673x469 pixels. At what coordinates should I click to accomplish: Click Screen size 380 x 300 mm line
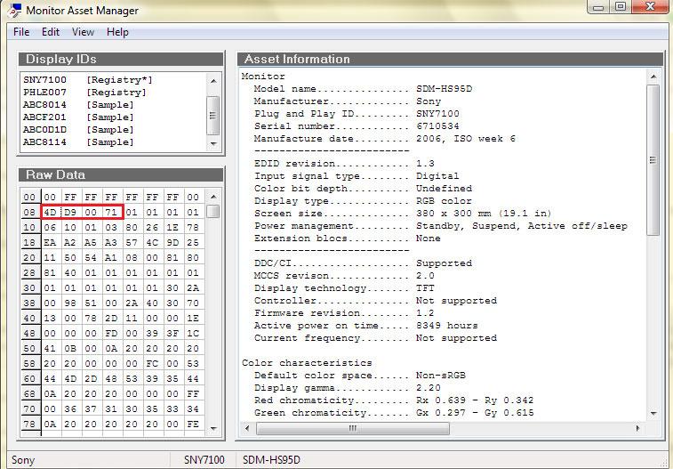point(403,214)
